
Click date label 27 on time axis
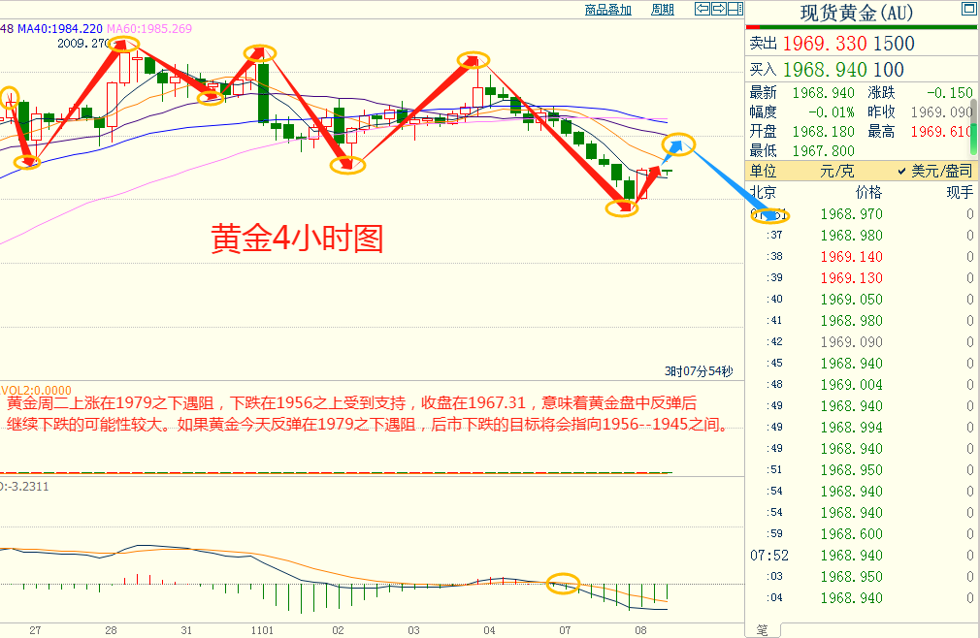35,630
